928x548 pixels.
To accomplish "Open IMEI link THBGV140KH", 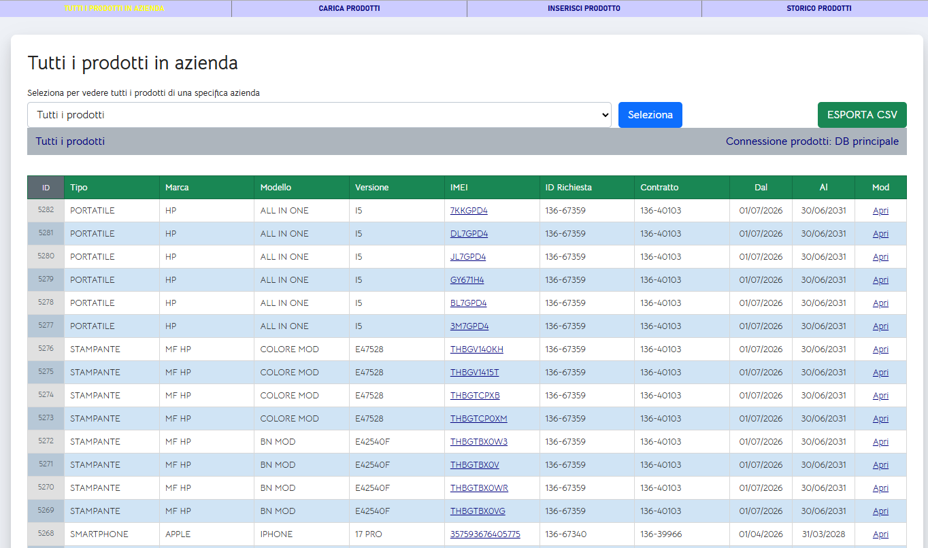I will (477, 349).
